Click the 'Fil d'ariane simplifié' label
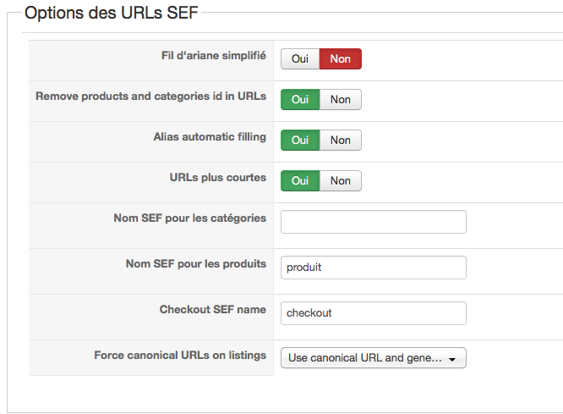Image resolution: width=563 pixels, height=414 pixels. point(214,56)
